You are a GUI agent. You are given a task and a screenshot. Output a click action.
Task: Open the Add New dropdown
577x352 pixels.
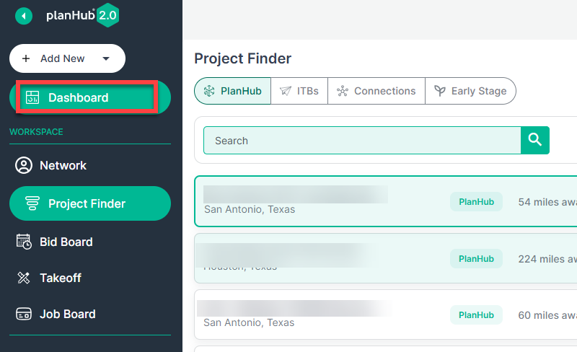(x=66, y=58)
